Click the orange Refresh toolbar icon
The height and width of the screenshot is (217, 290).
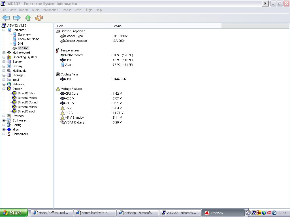tap(39, 18)
